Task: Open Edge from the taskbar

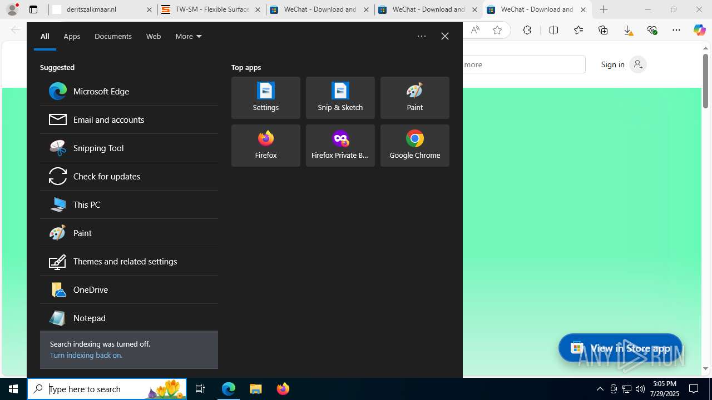Action: (229, 389)
